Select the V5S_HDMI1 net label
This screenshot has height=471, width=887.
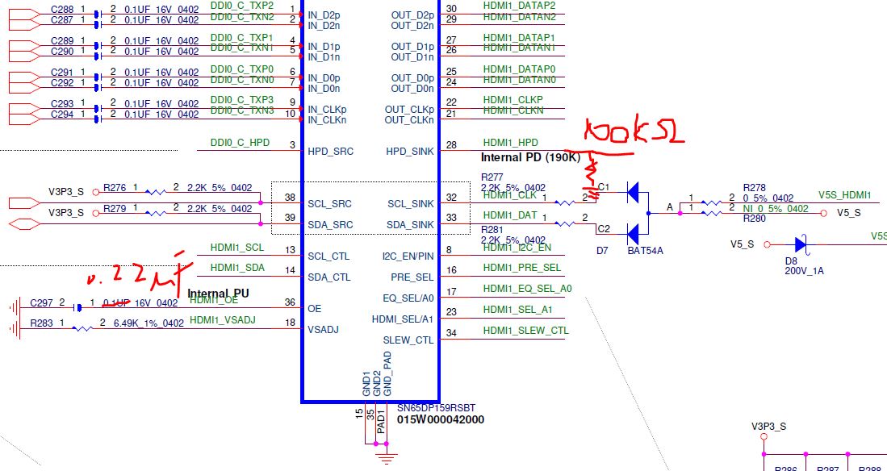844,195
